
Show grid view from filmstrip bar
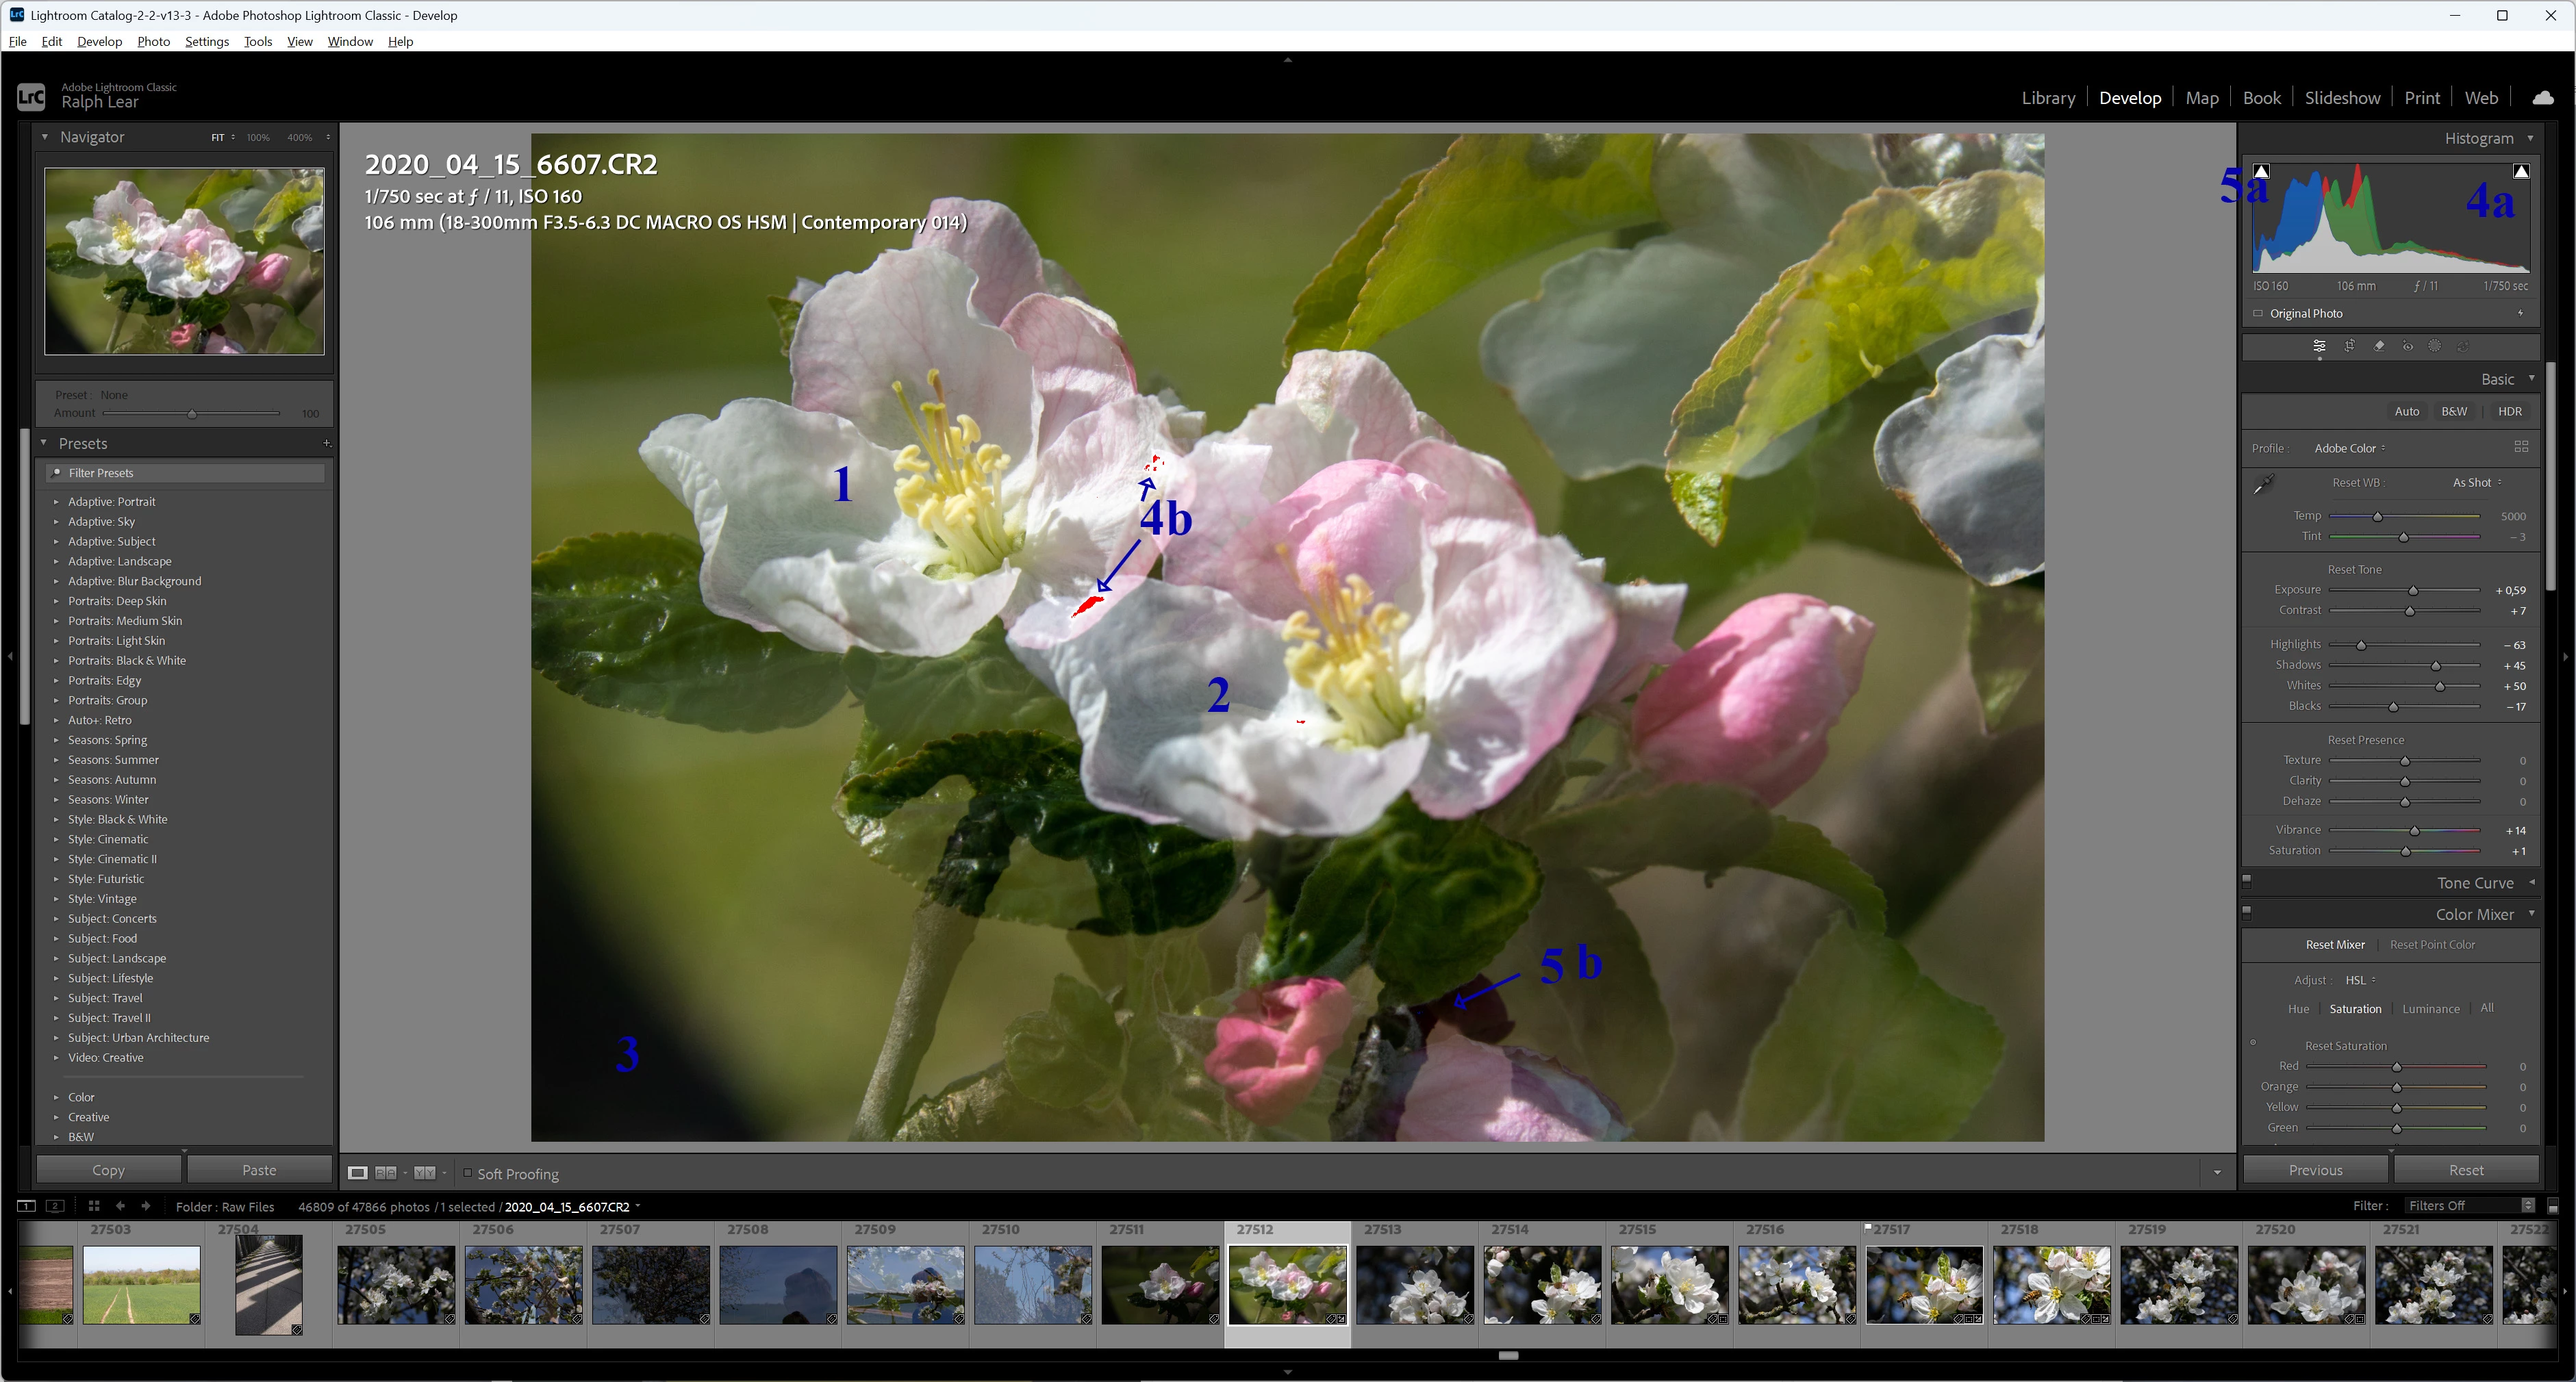93,1206
